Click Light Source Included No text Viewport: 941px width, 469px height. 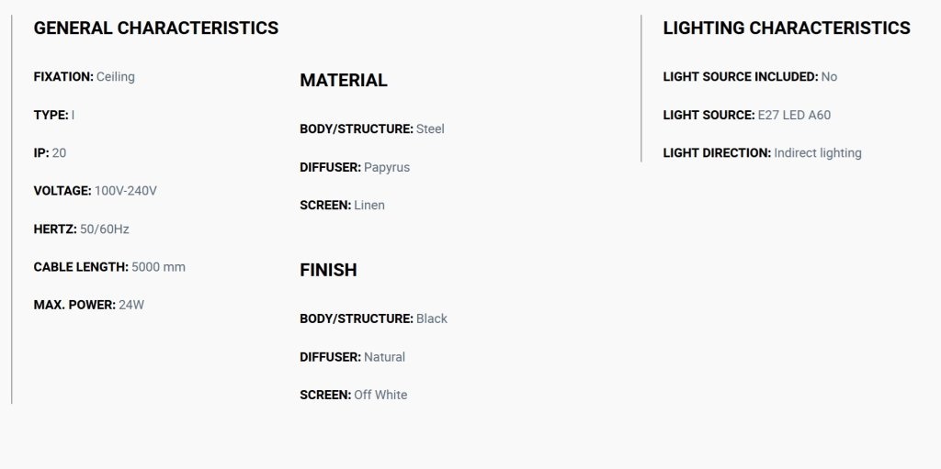750,77
